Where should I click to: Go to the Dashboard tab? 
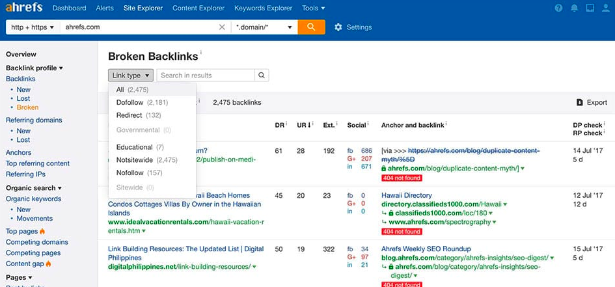click(69, 8)
